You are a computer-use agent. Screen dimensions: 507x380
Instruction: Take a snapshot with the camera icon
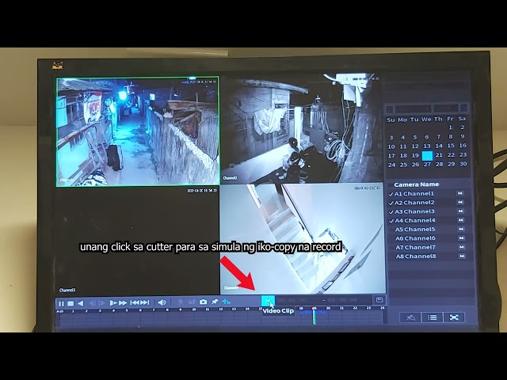click(x=203, y=302)
